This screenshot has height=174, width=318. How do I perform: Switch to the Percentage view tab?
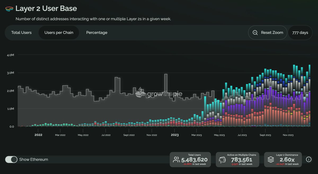[97, 32]
